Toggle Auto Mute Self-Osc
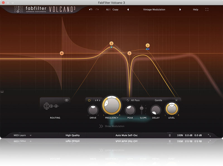This screenshot has width=223, height=166. pos(127,135)
